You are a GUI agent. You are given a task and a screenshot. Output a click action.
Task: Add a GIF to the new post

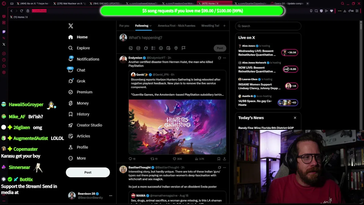click(x=138, y=48)
